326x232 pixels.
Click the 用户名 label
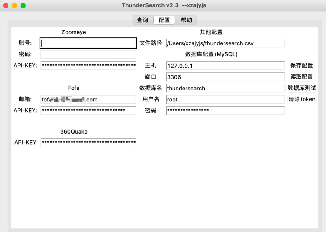151,99
